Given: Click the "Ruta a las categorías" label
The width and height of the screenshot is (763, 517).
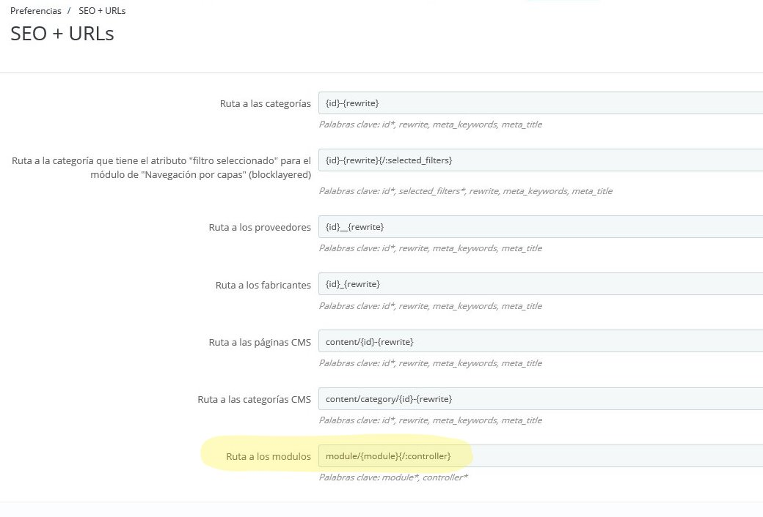Looking at the screenshot, I should coord(265,103).
